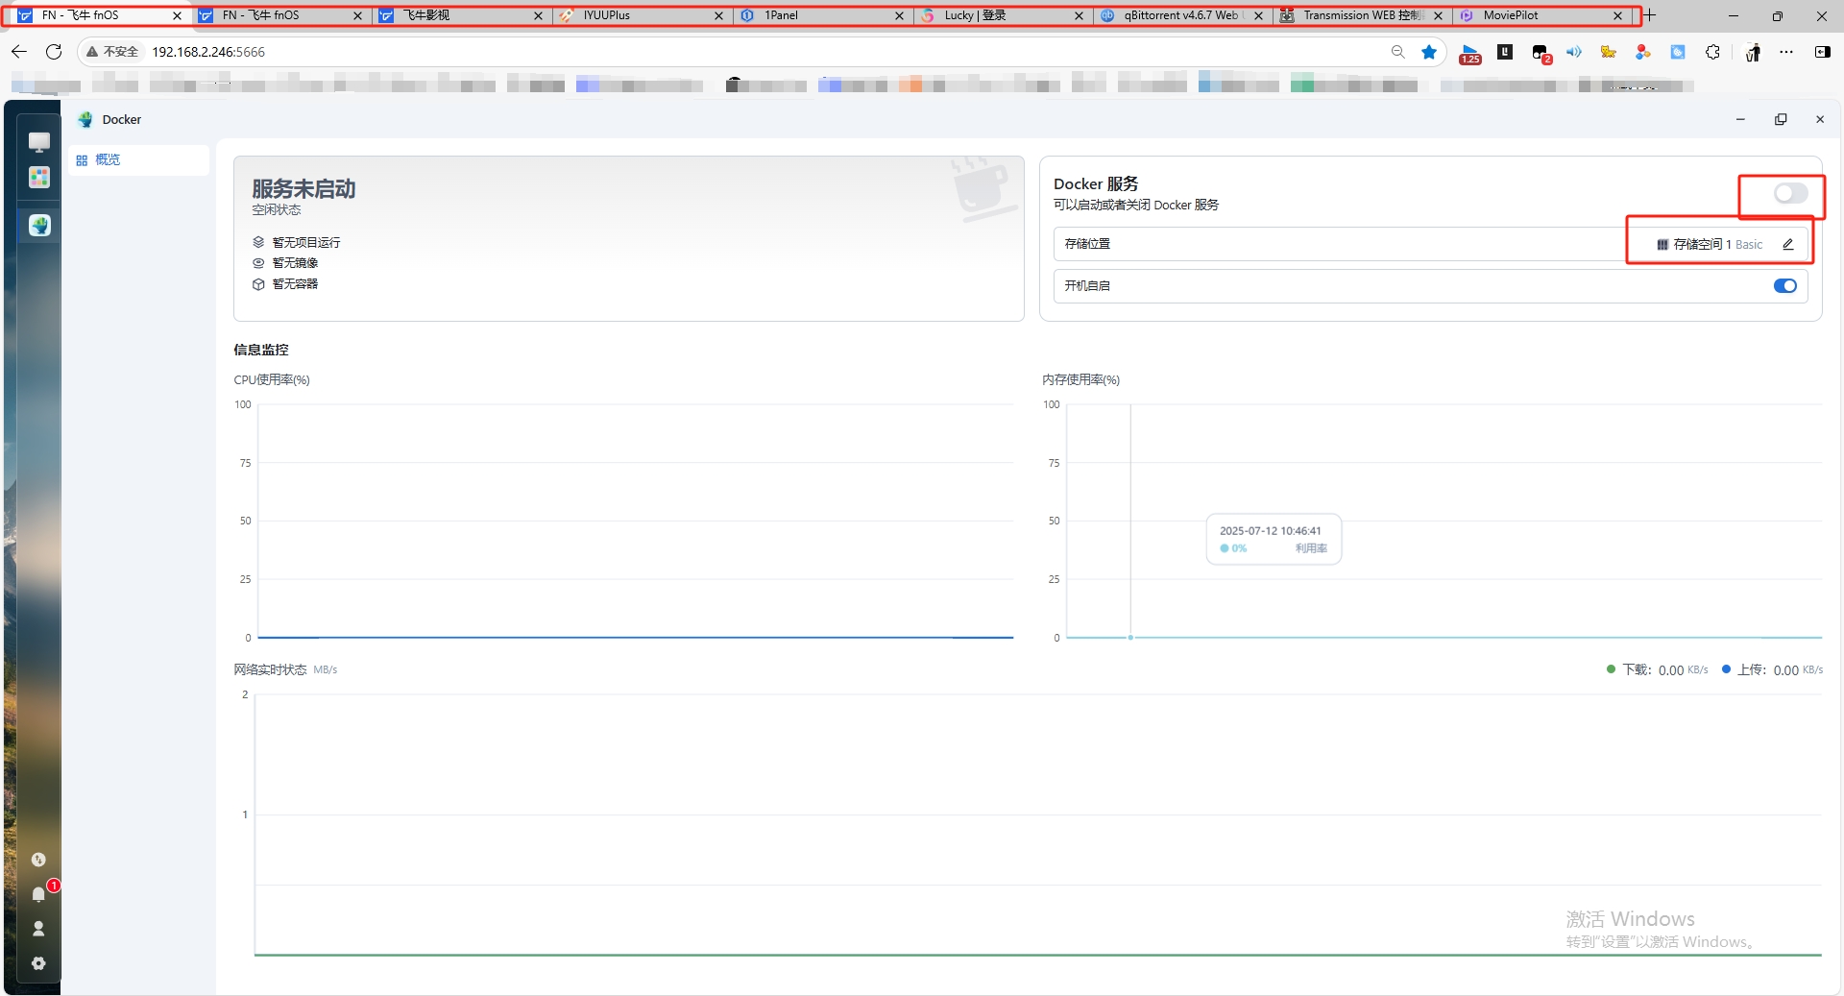The image size is (1844, 996).
Task: Open a new browser tab
Action: tap(1650, 15)
